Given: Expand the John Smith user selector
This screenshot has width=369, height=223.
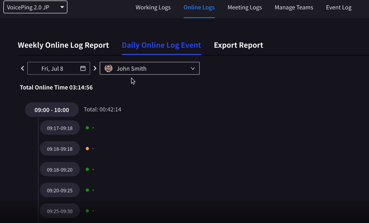Looking at the screenshot, I should point(193,68).
